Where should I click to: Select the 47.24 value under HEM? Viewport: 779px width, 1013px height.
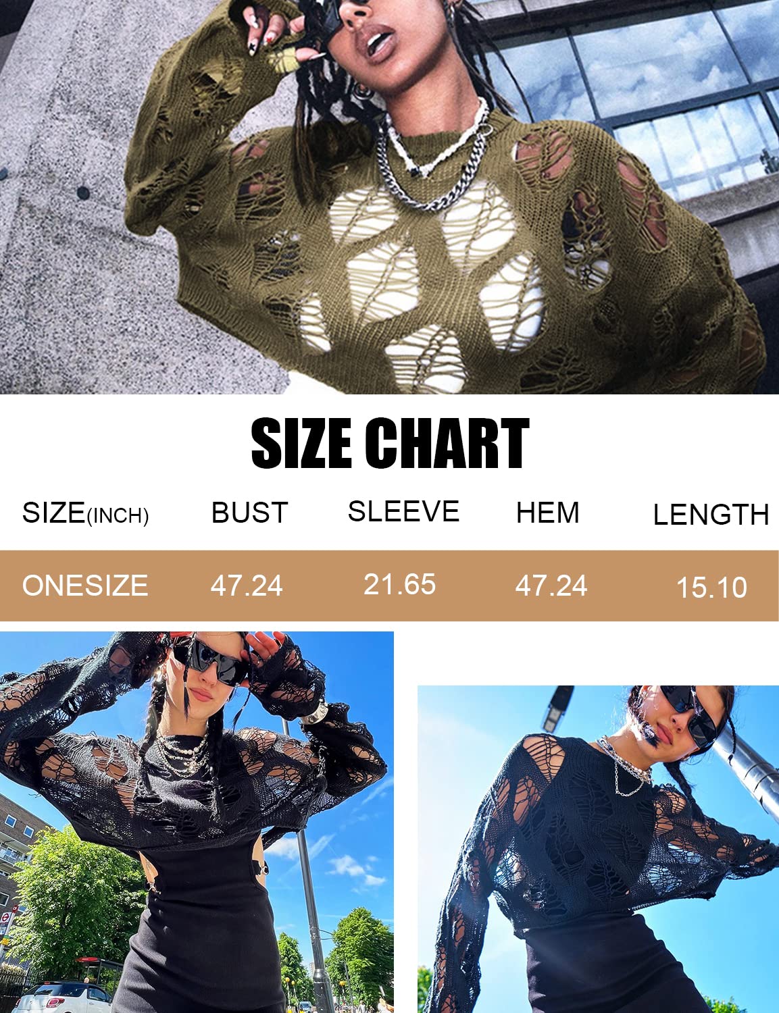551,586
